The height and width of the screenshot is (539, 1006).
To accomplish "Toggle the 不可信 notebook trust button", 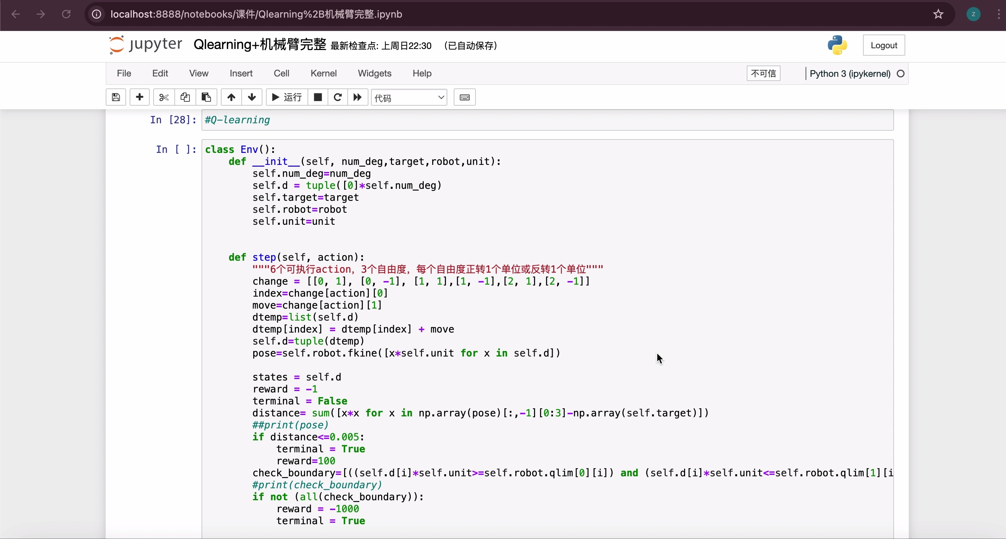I will tap(764, 73).
